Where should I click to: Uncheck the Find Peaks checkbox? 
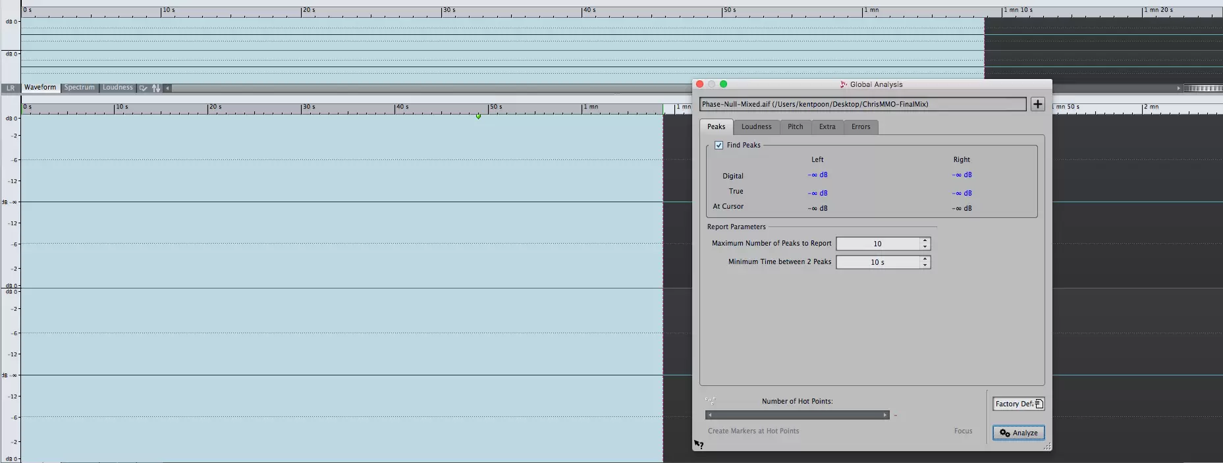pos(719,145)
